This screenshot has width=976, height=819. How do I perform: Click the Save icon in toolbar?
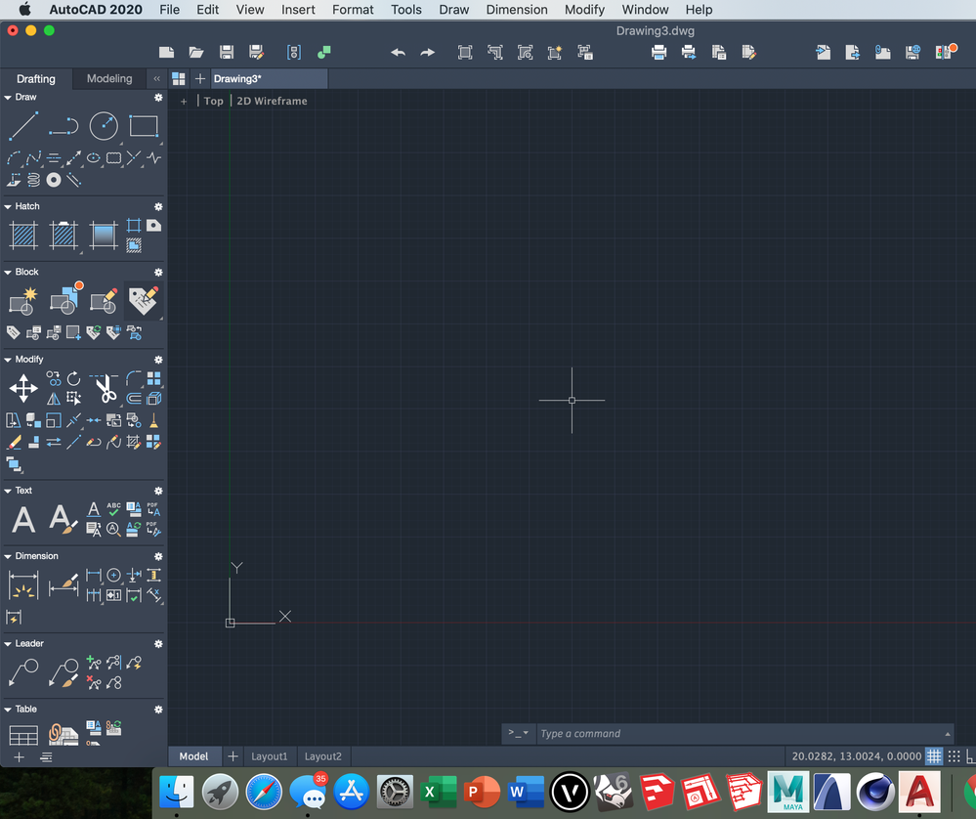pos(227,53)
